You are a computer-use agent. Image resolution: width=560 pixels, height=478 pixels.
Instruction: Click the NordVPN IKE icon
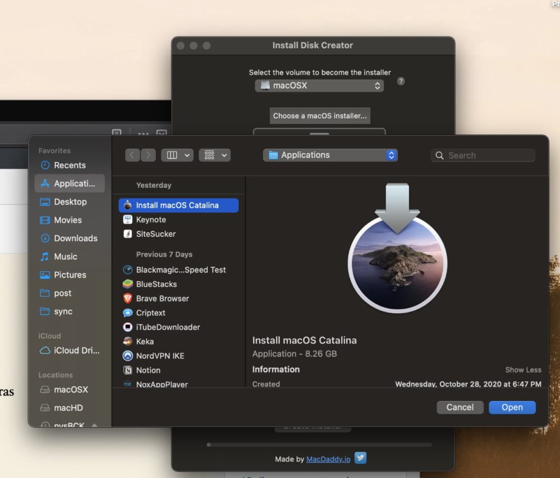click(127, 355)
